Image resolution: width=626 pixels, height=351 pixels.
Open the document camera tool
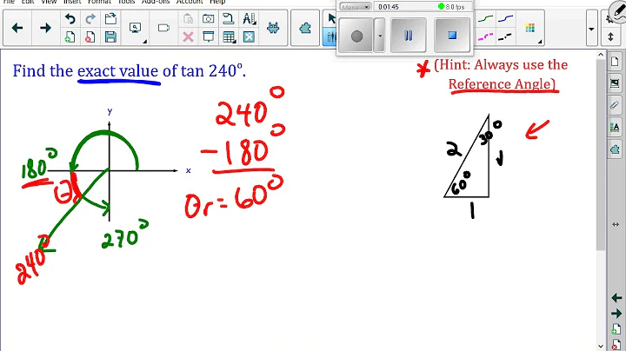pos(229,19)
